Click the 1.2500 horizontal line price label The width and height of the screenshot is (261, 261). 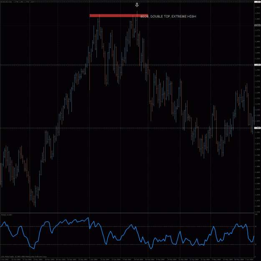pos(258,65)
